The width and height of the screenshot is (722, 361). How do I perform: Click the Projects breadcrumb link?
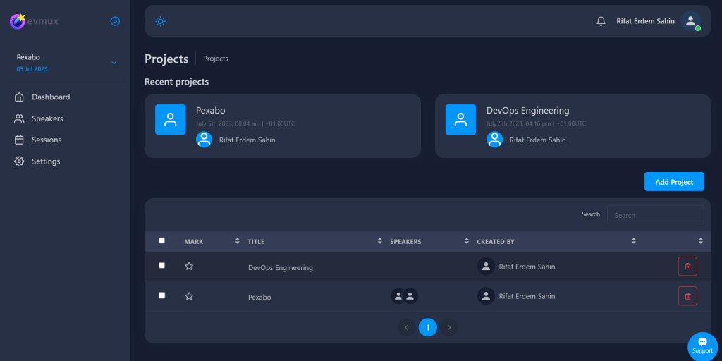[216, 59]
